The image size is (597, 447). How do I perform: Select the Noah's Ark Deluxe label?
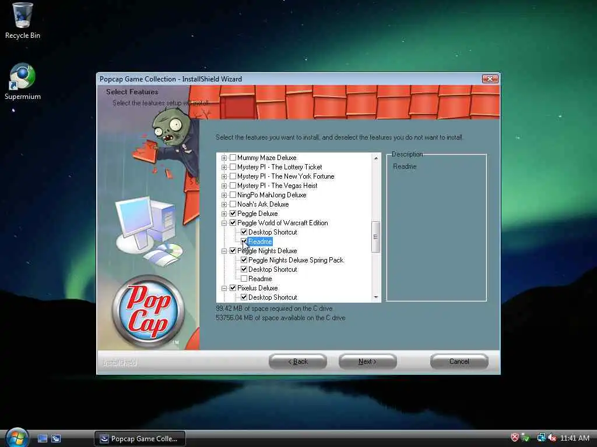(x=263, y=204)
